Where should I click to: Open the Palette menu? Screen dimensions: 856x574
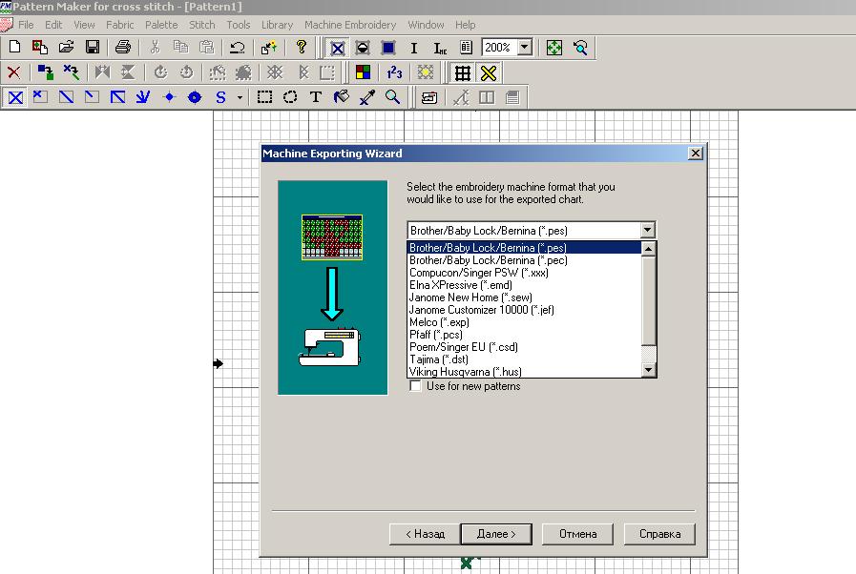(161, 25)
